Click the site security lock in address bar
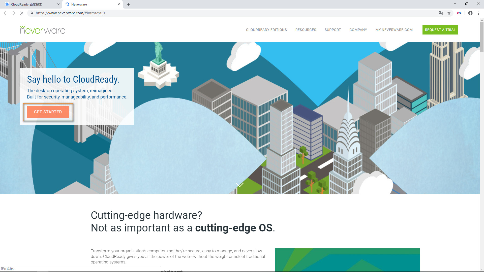The width and height of the screenshot is (484, 272). (32, 13)
